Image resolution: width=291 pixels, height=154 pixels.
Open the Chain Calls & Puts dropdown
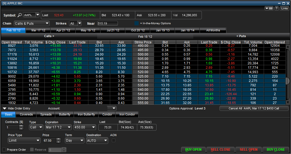pos(31,23)
